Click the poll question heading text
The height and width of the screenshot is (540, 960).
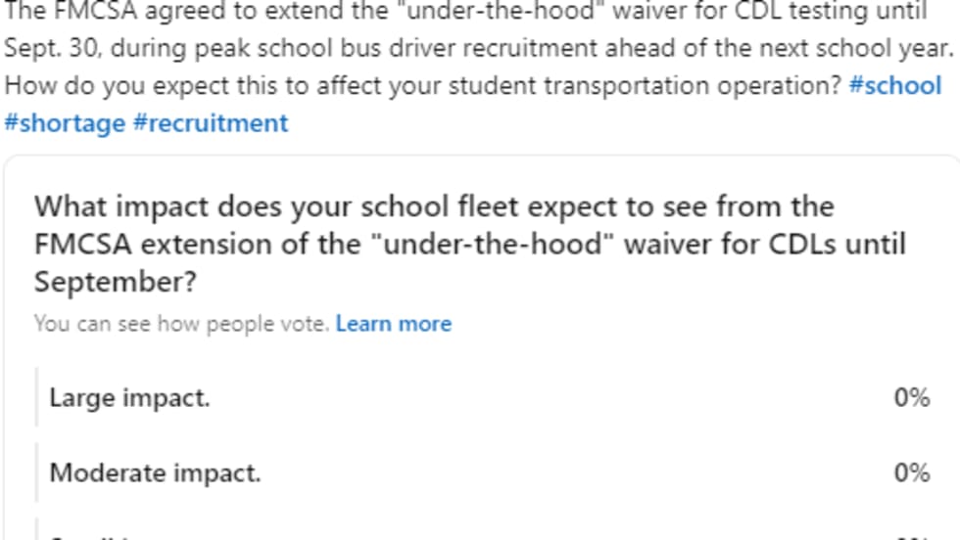(x=470, y=244)
